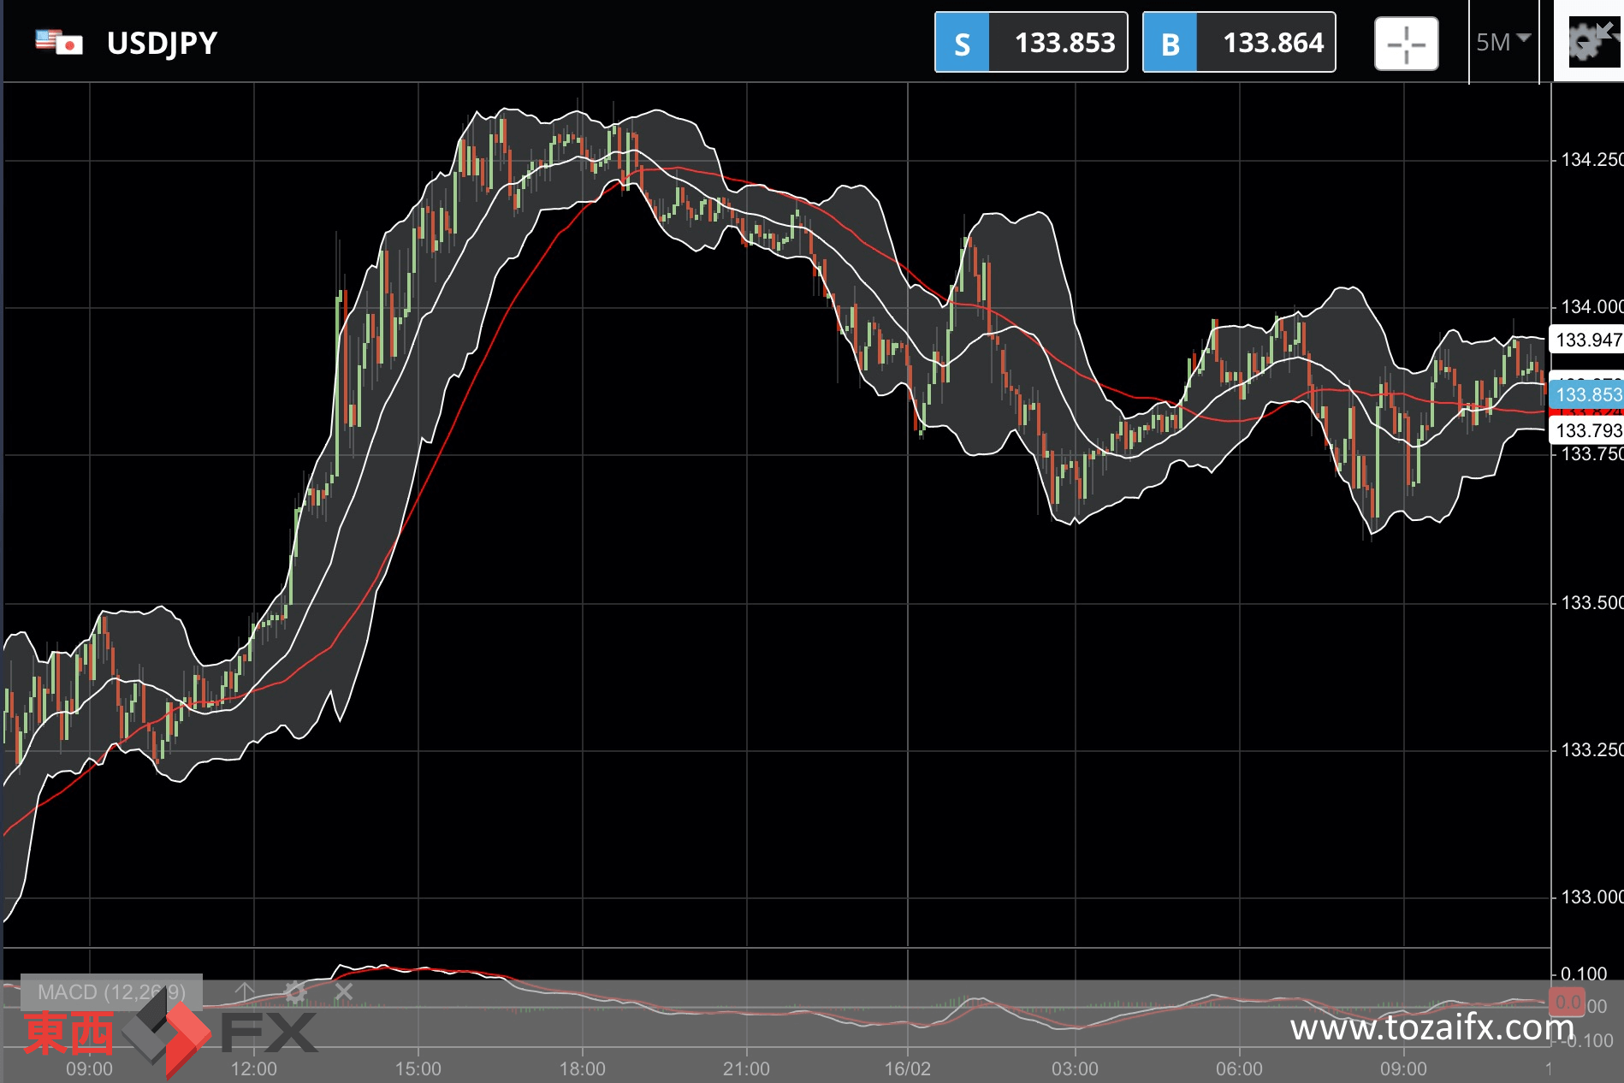Open the USDJPY symbol selector
Screen dimensions: 1624x1083
[162, 43]
